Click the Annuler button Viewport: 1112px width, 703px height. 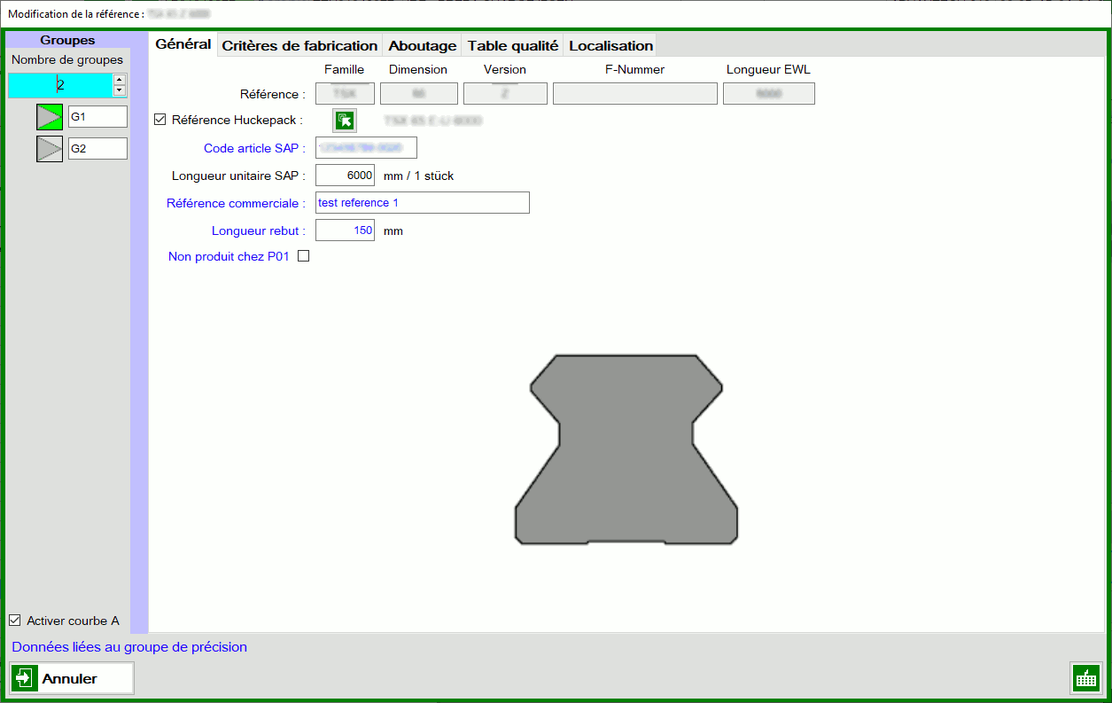[x=71, y=677]
